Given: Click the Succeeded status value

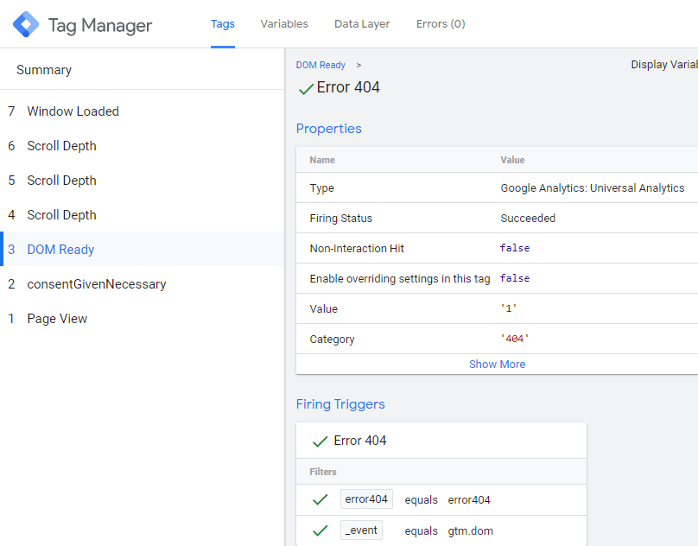Looking at the screenshot, I should point(528,219).
